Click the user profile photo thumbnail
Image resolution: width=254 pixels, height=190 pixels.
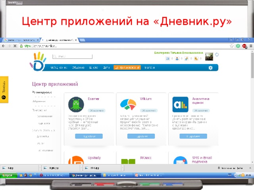(x=209, y=57)
